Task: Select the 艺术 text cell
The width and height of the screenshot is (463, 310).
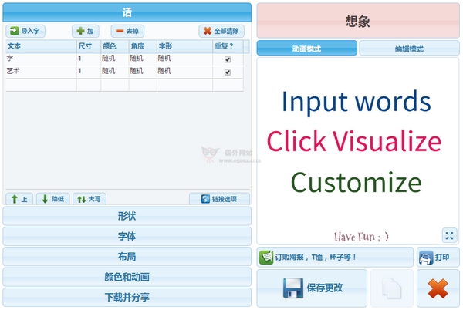Action: pos(41,72)
